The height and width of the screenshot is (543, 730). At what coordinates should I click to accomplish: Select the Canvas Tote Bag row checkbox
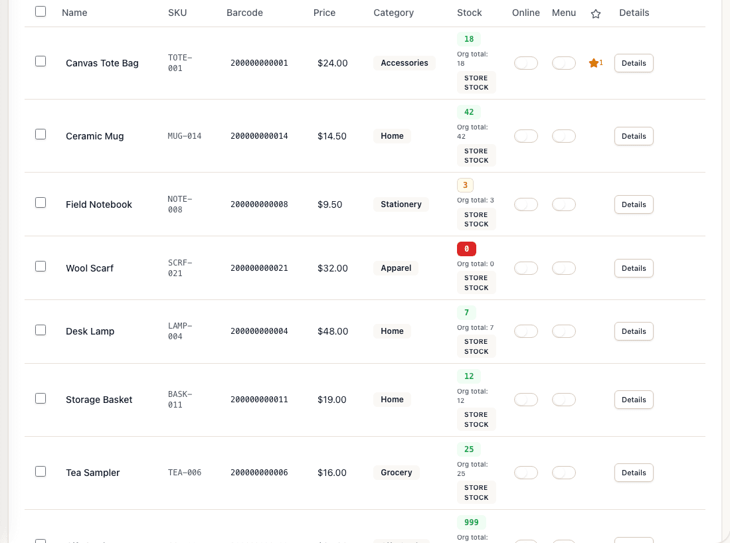coord(41,61)
